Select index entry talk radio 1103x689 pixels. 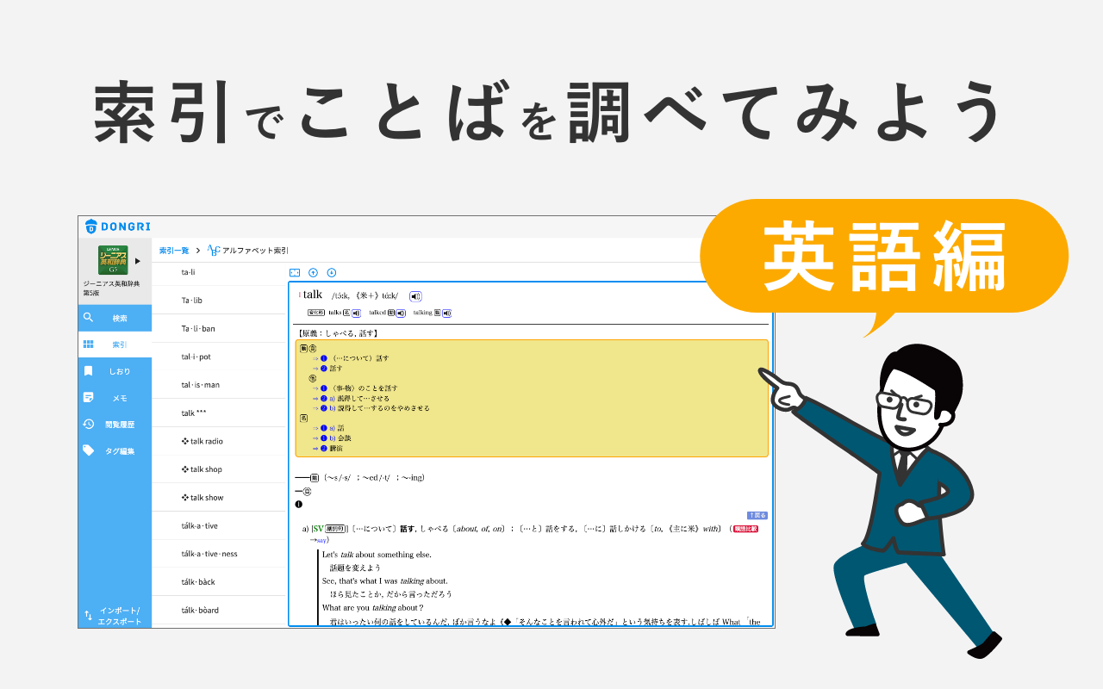(219, 441)
